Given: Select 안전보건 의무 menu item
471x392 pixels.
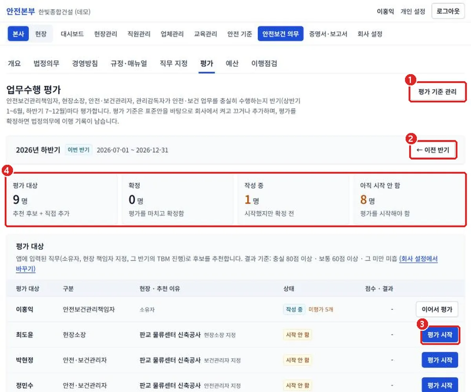Looking at the screenshot, I should [x=281, y=34].
